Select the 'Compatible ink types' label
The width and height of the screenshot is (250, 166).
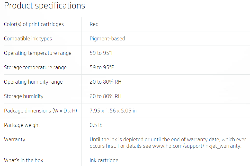pyautogui.click(x=28, y=39)
